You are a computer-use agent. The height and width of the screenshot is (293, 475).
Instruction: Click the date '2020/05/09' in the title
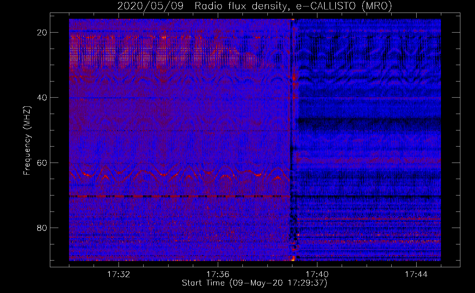coord(151,6)
